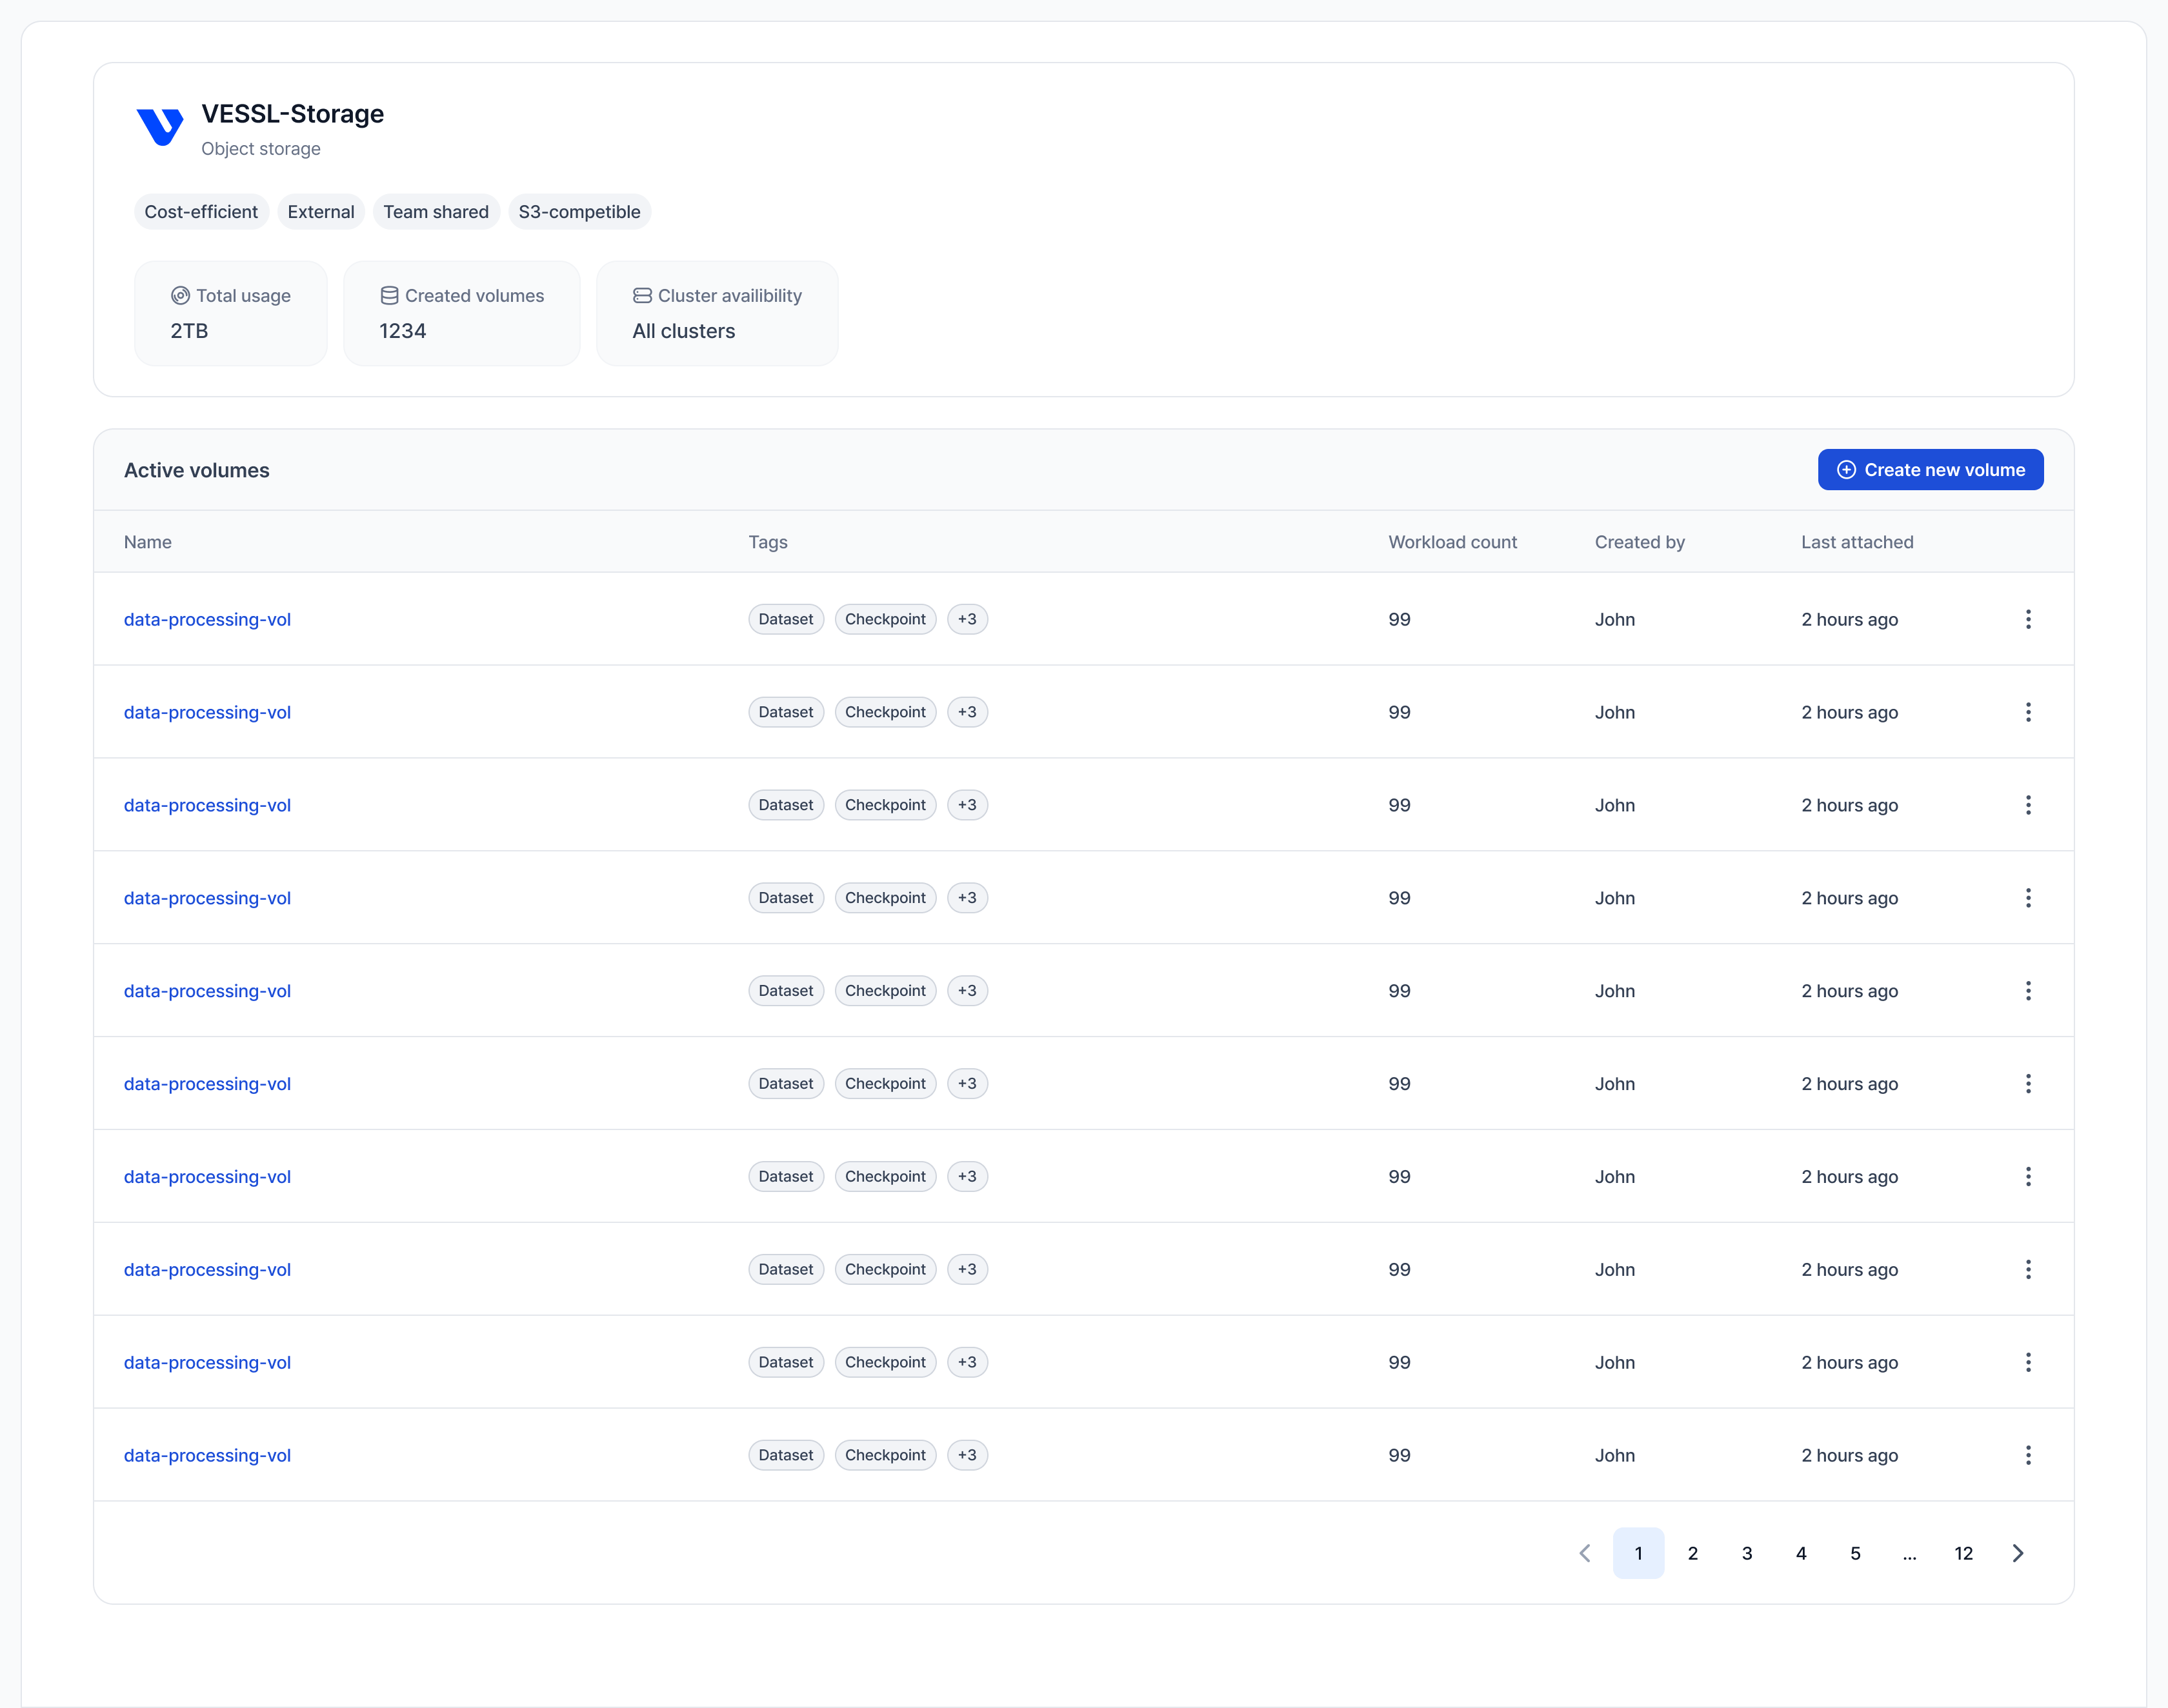Click the External tag

pyautogui.click(x=321, y=212)
